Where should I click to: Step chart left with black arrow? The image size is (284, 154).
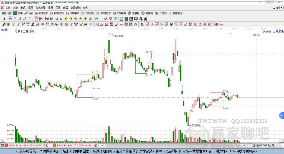(57, 19)
